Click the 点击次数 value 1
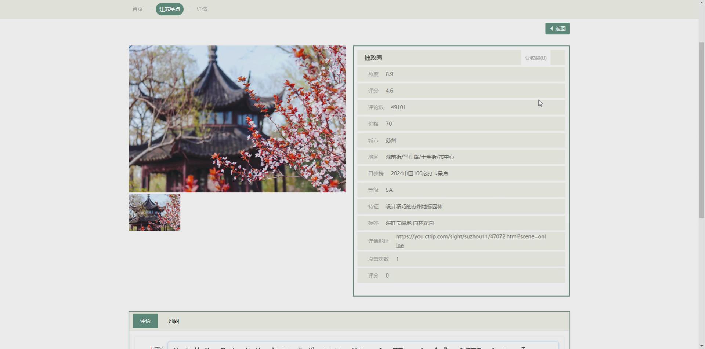Viewport: 705px width, 349px height. coord(397,259)
